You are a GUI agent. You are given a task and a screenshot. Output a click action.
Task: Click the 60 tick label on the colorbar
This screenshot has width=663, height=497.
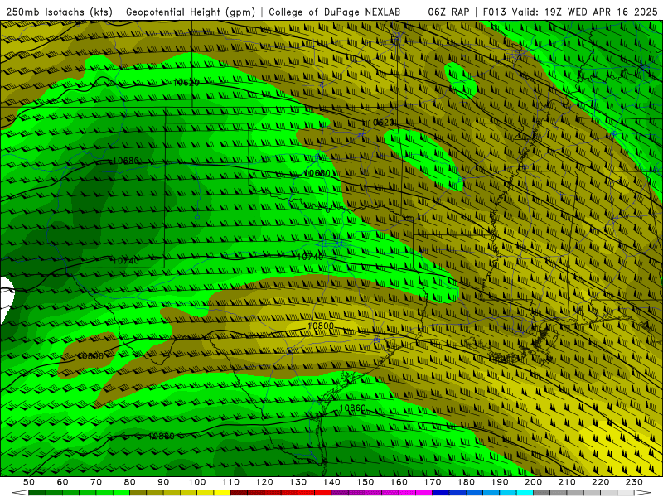pyautogui.click(x=63, y=482)
